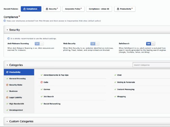Click the info icon under Compliance heading
Viewport: 170px width, 127px height.
tap(5, 21)
